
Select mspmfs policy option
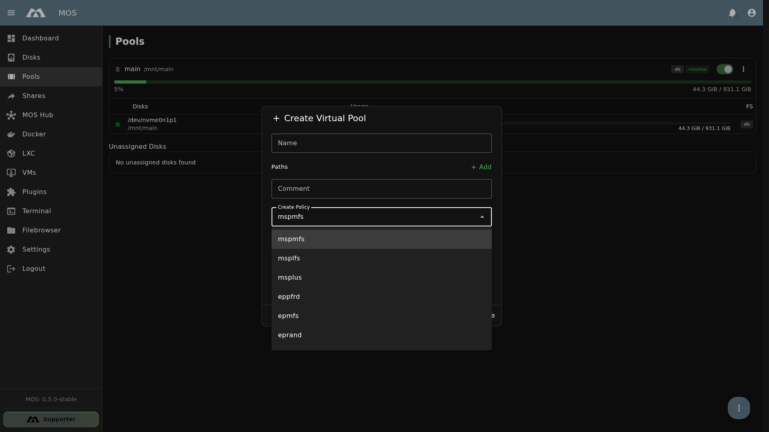(x=382, y=239)
